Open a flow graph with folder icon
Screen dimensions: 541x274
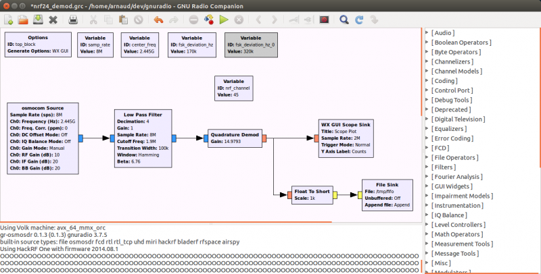pos(23,20)
